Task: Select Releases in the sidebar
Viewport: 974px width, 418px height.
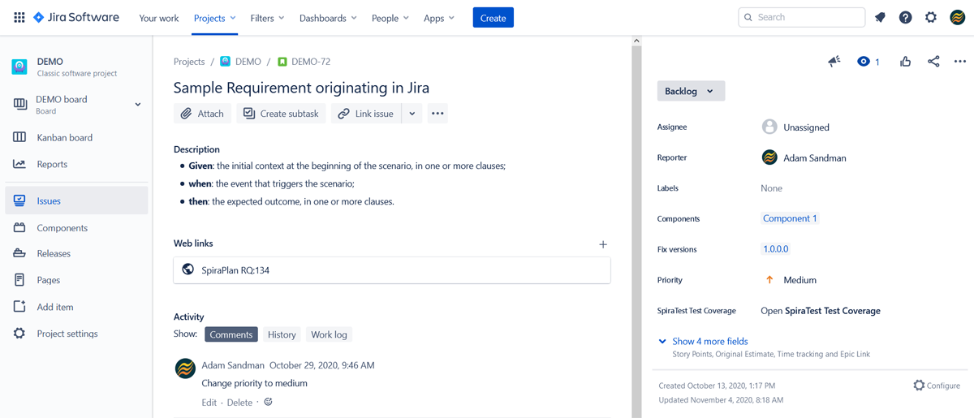Action: [54, 253]
